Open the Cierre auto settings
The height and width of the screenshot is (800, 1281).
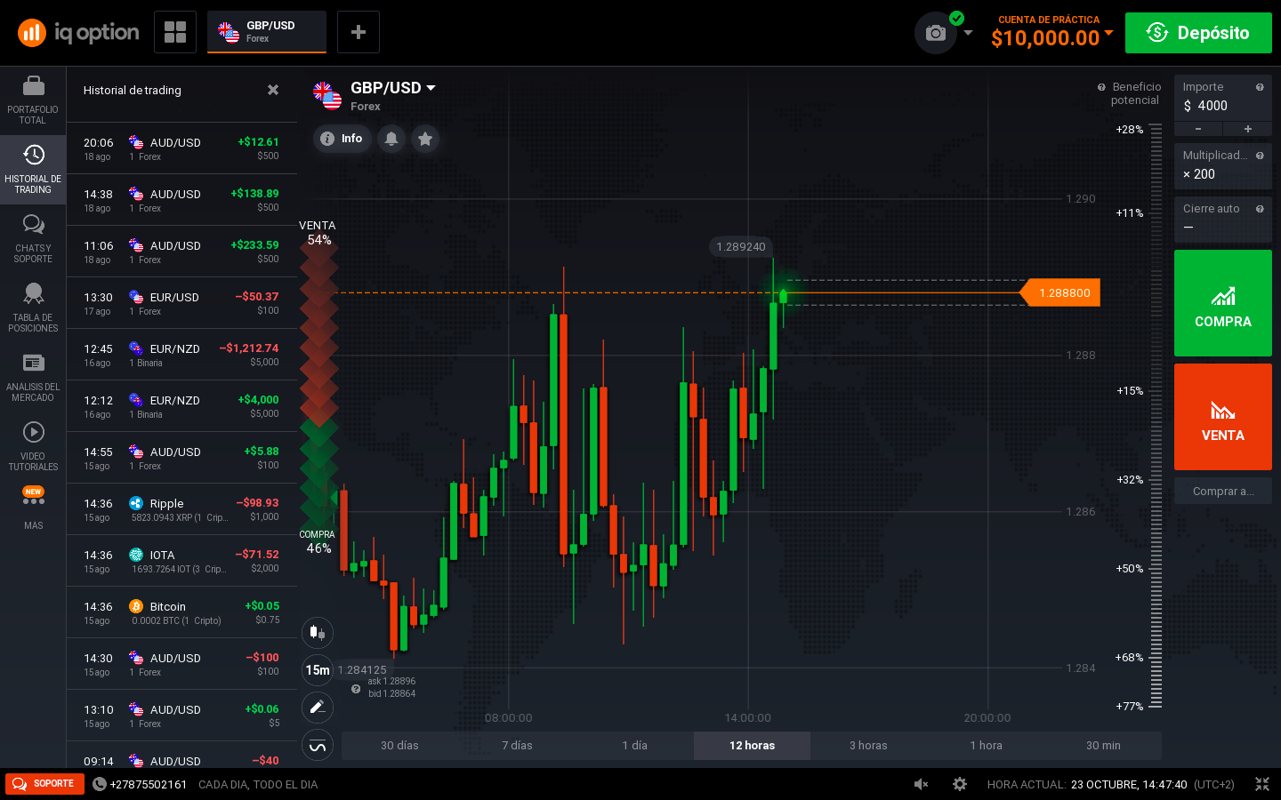click(1223, 219)
